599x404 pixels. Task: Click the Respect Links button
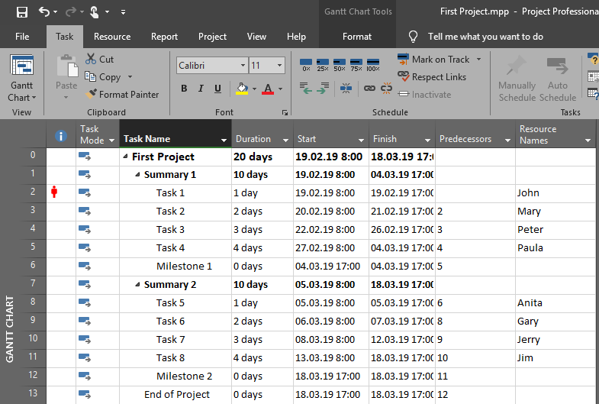click(x=433, y=77)
